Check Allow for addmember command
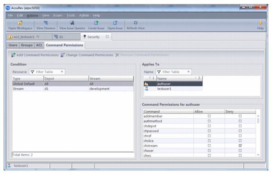The image size is (271, 174). [209, 116]
